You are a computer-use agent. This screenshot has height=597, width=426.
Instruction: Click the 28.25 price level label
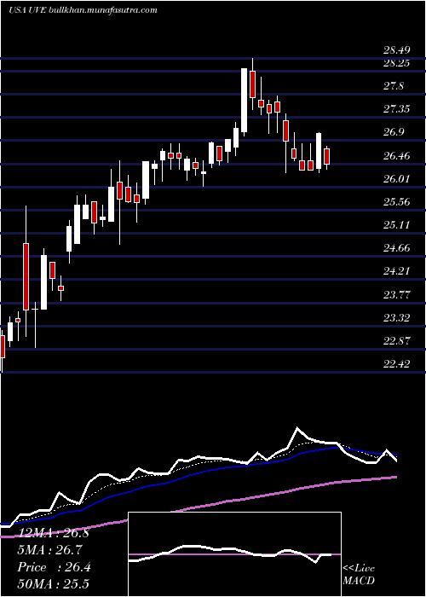396,63
